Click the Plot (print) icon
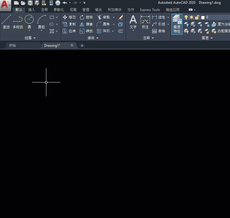This screenshot has height=218, width=230. [x=58, y=3]
